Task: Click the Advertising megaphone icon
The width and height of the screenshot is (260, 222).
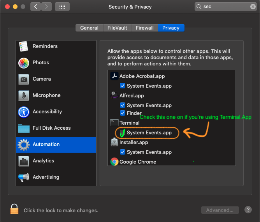Action: (x=24, y=177)
